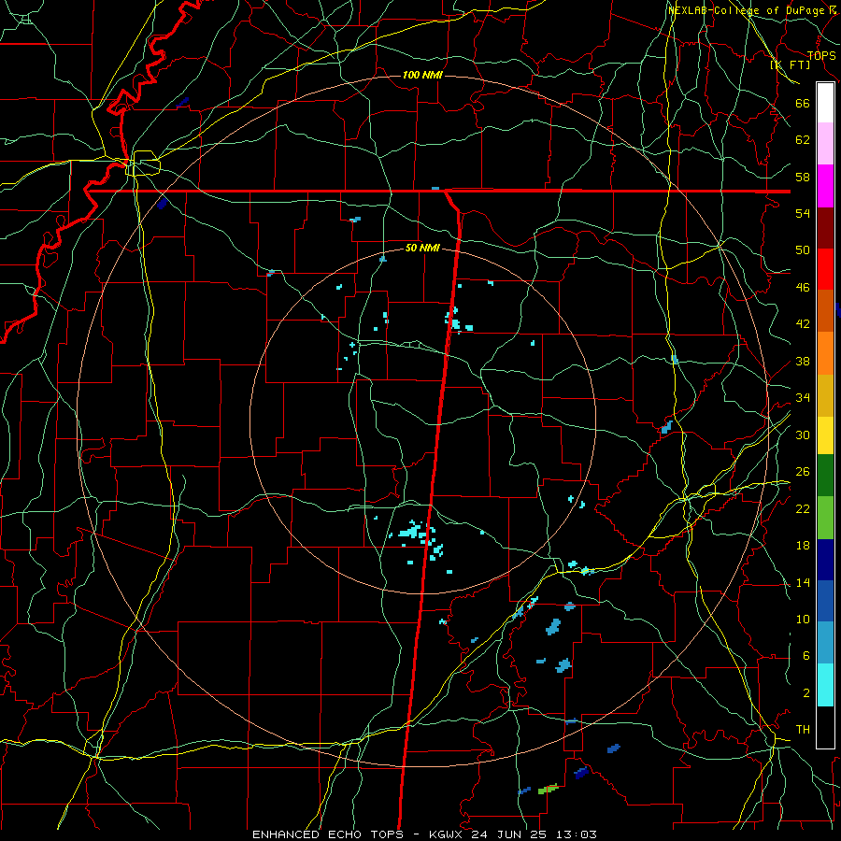
Task: Click the black TH legend swatch
Action: pos(825,727)
